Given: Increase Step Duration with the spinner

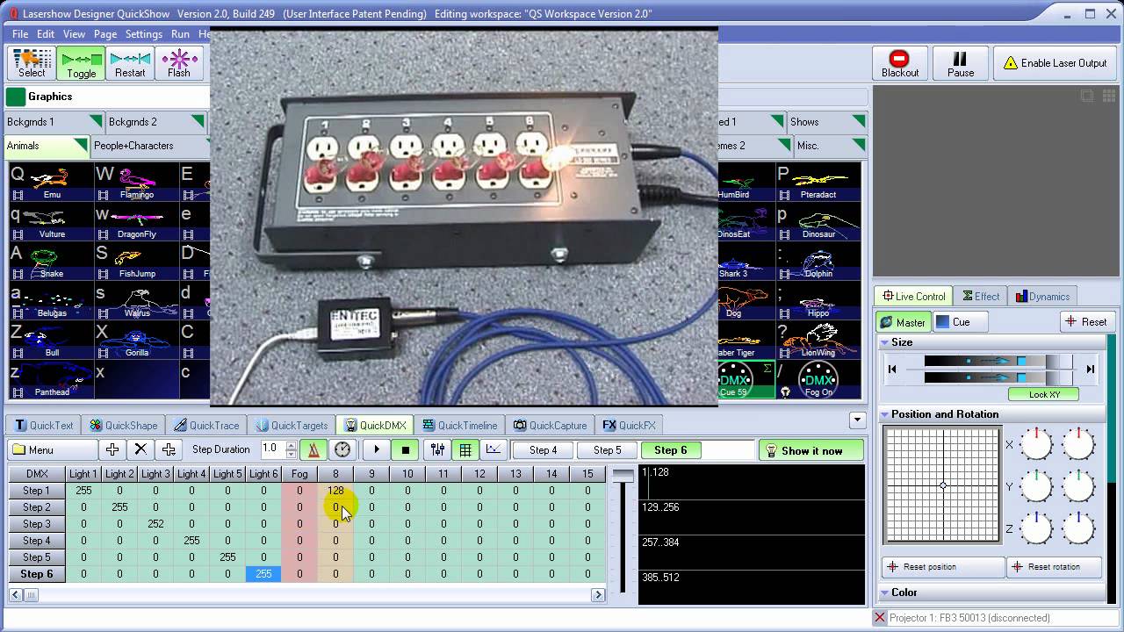Looking at the screenshot, I should coord(292,445).
